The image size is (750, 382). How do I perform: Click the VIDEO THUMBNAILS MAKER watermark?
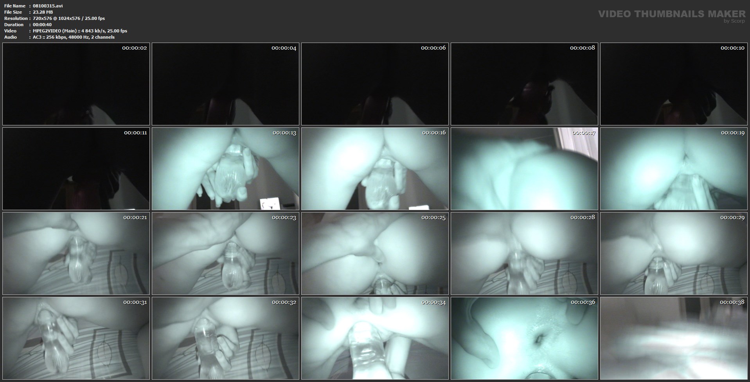tap(671, 14)
